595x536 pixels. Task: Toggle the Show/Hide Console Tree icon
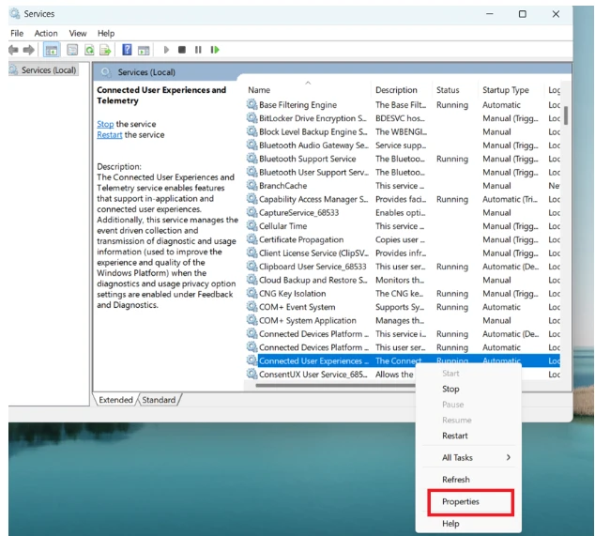tap(52, 50)
